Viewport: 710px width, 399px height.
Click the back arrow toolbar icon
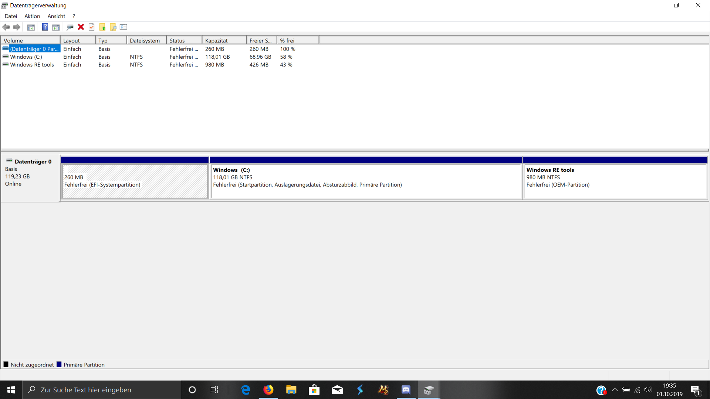tap(6, 27)
